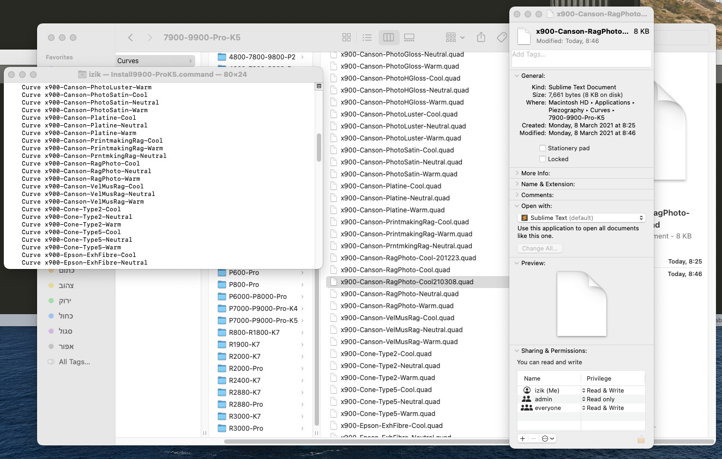Change privilege dropdown for admin
Viewport: 722px width, 459px height.
click(601, 399)
